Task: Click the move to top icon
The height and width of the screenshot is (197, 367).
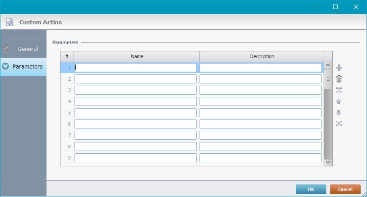Action: pos(339,90)
